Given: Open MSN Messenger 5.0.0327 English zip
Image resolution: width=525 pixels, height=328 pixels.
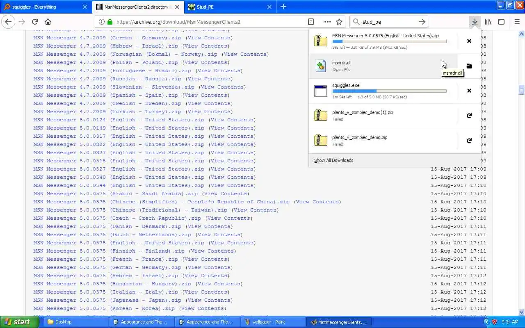Looking at the screenshot, I should pyautogui.click(x=119, y=153).
